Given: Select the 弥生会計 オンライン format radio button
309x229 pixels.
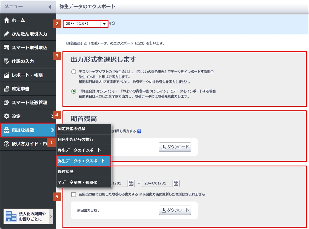Looking at the screenshot, I should point(73,91).
